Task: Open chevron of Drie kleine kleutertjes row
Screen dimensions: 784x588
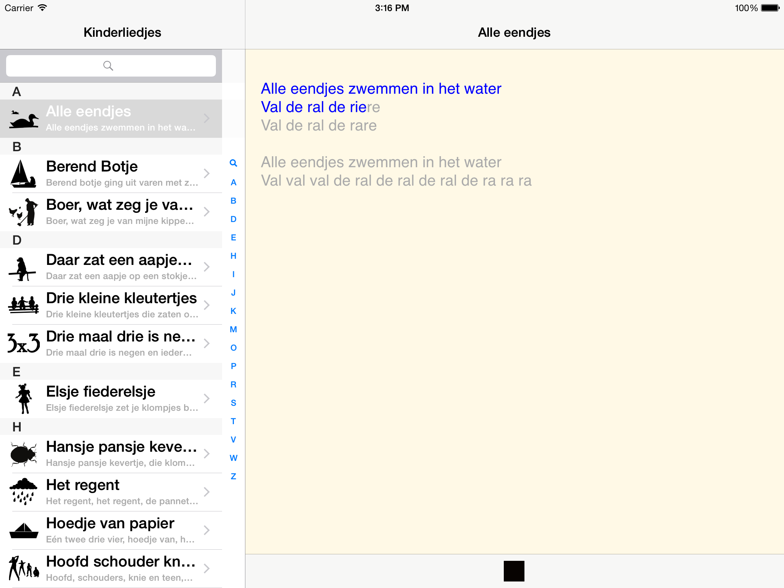Action: (207, 305)
